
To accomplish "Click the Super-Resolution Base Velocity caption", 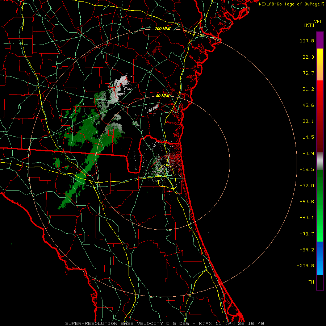I will click(165, 323).
